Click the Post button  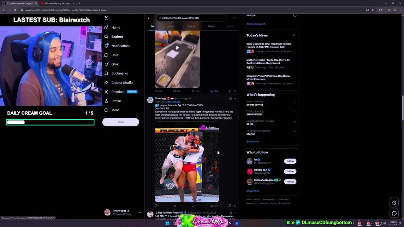click(121, 122)
